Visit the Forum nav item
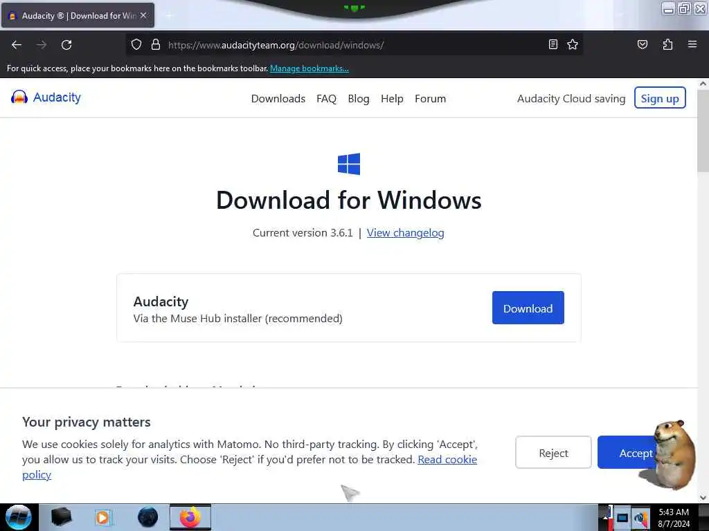Viewport: 709px width, 531px height. [431, 98]
